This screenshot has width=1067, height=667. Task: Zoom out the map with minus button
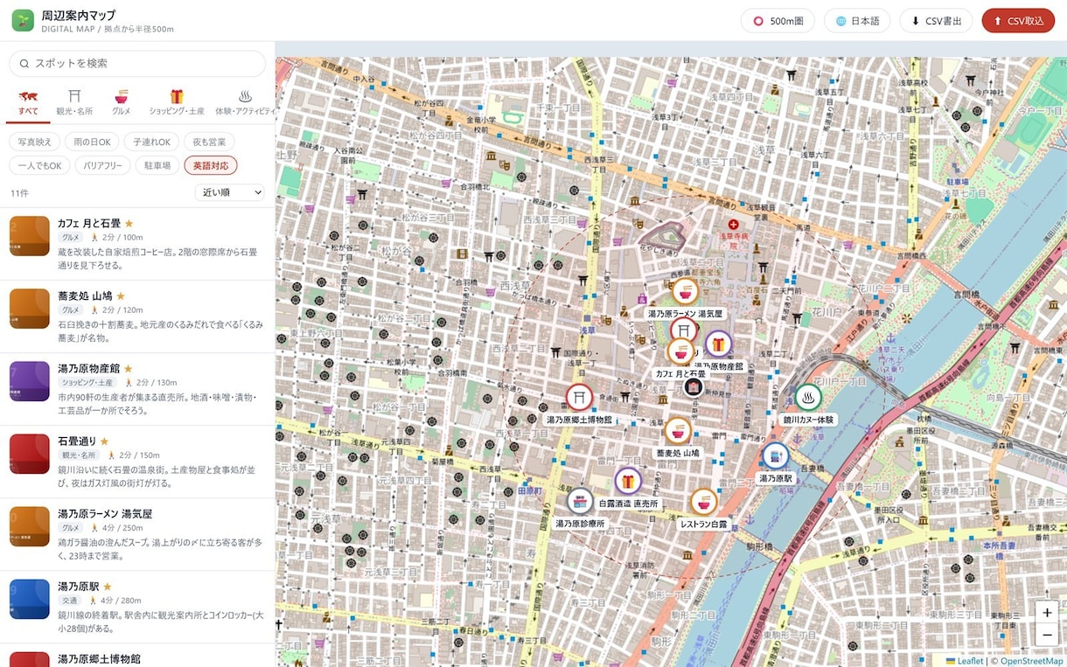pos(1047,636)
